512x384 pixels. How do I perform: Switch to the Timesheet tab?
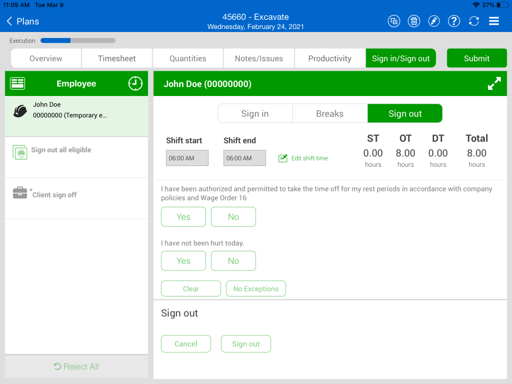point(117,58)
